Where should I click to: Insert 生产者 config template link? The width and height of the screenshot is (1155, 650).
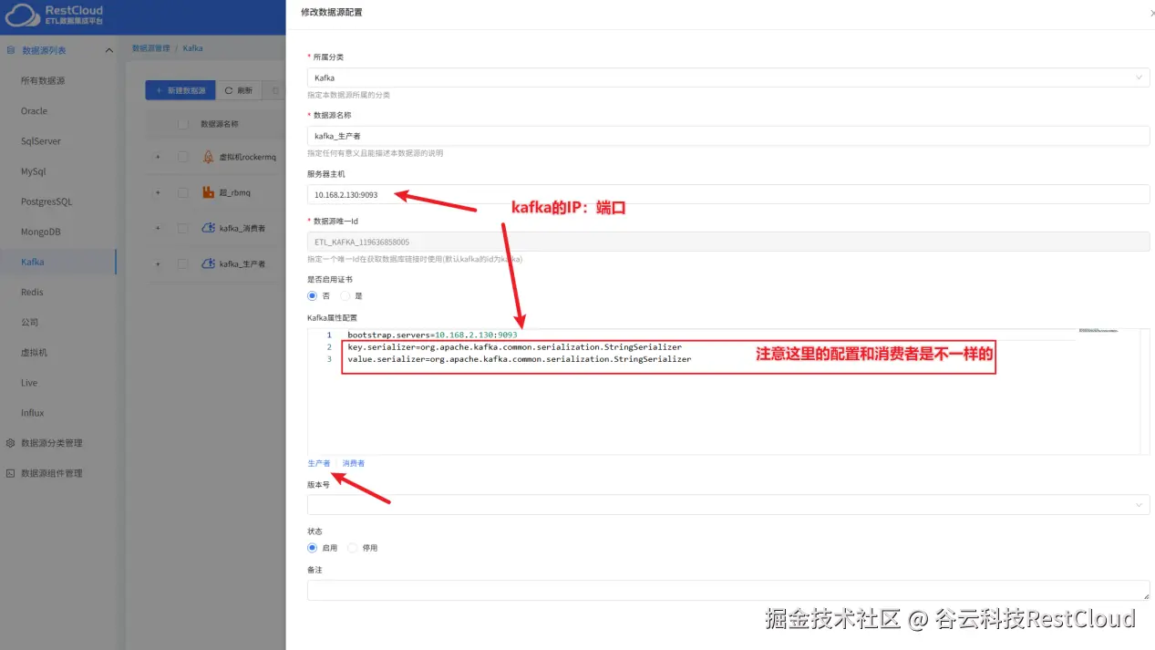319,463
